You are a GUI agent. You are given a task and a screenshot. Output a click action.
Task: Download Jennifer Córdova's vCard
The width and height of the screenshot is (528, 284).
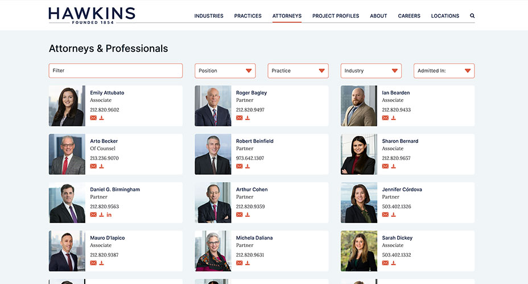click(x=393, y=215)
